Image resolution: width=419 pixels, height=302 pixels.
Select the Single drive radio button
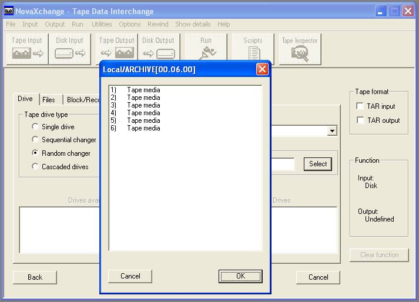click(35, 127)
